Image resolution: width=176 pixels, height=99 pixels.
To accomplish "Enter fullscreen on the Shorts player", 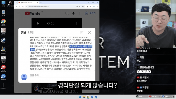I will pyautogui.click(x=53, y=23).
